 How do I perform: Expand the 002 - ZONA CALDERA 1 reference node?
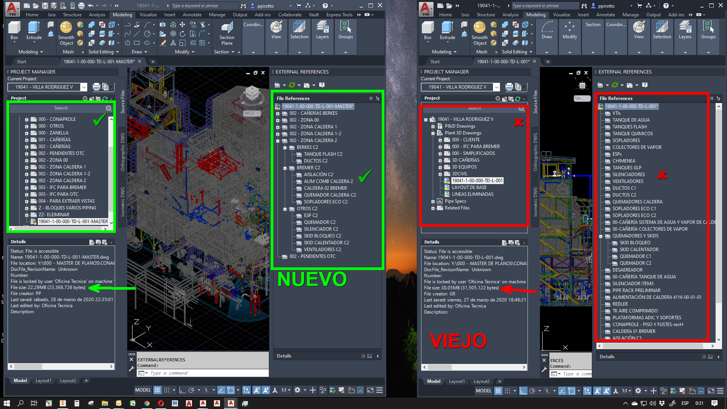278,127
